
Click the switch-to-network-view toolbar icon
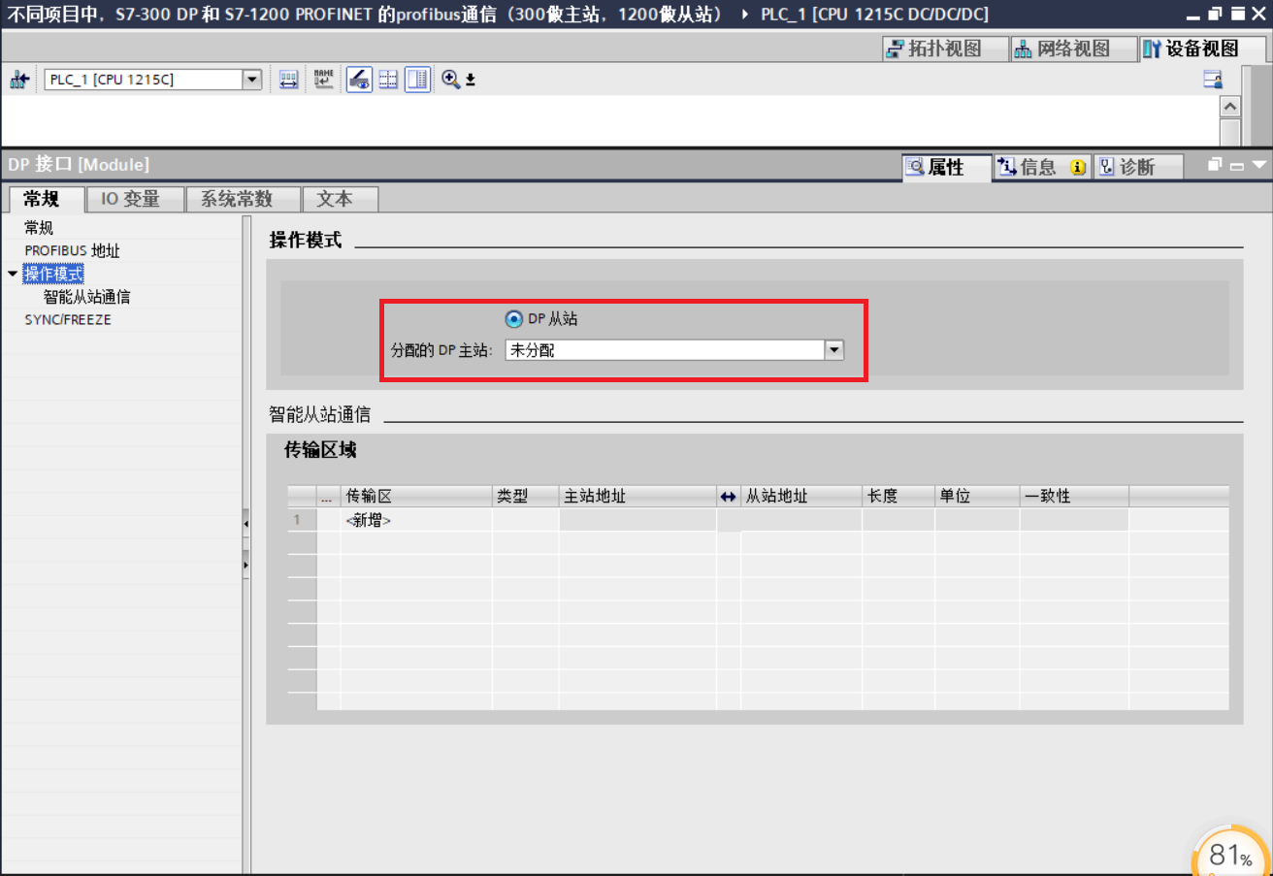tap(19, 80)
